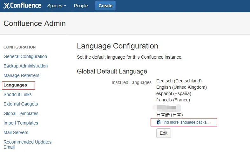The image size is (250, 154).
Task: Click the Global Default Language heading
Action: 112,71
